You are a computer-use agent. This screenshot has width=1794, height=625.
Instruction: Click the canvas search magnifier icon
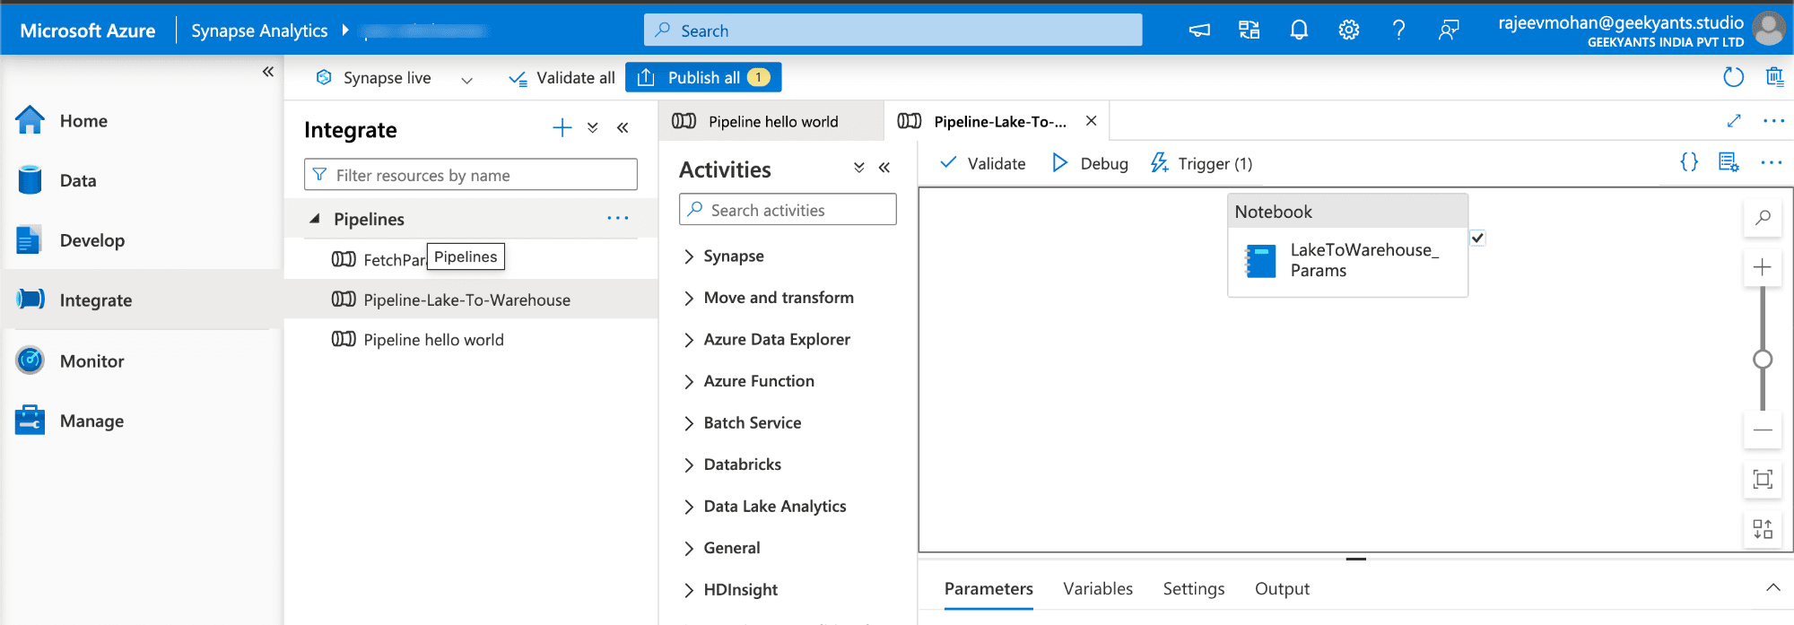coord(1763,218)
